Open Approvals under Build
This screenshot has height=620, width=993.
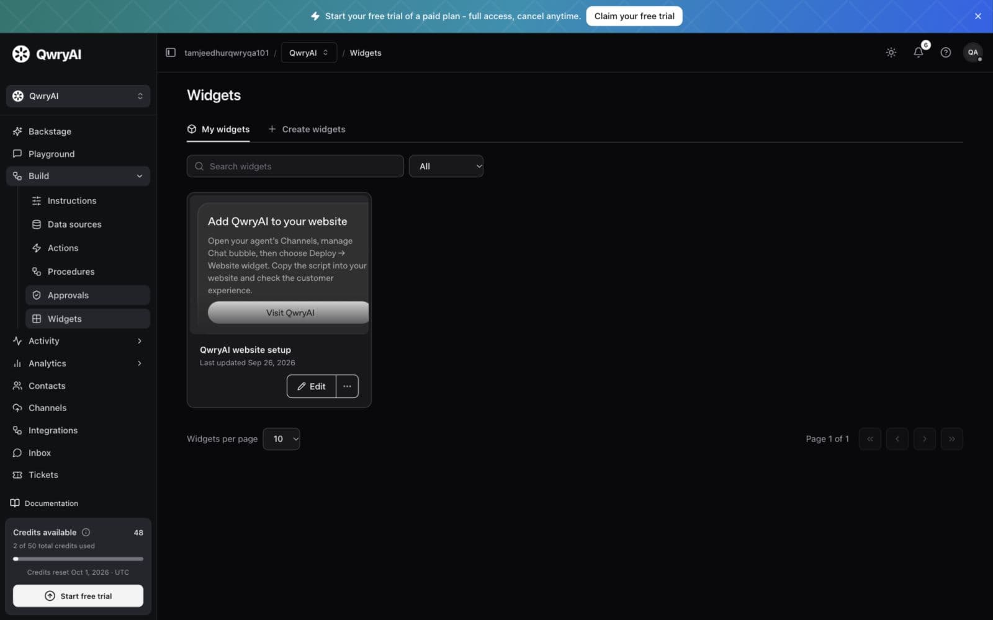pos(88,295)
